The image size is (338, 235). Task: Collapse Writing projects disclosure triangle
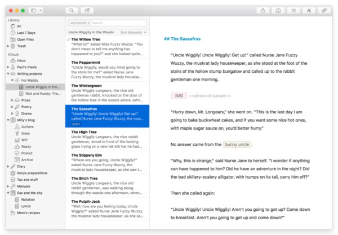(8, 74)
